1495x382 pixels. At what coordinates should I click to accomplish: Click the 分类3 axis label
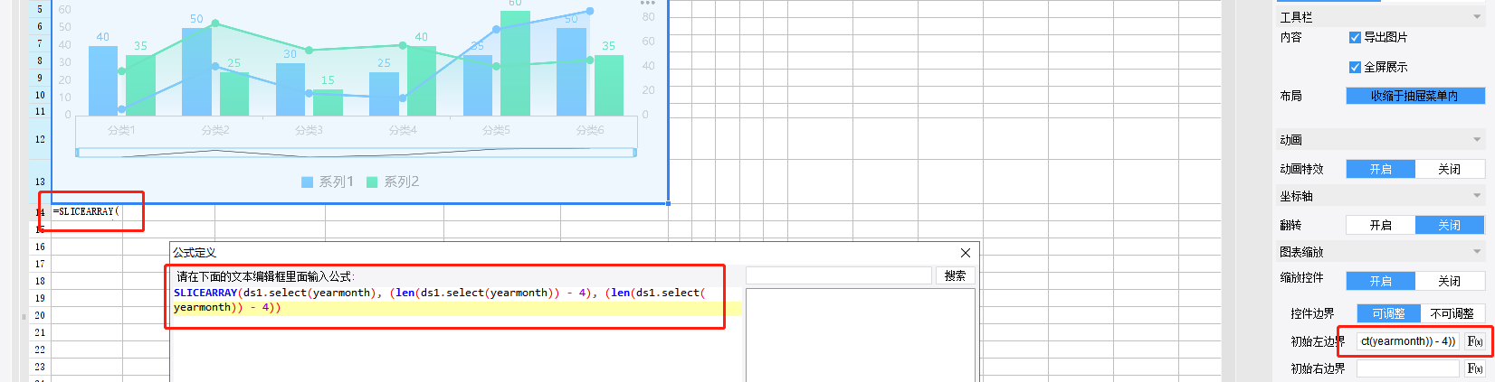[309, 130]
